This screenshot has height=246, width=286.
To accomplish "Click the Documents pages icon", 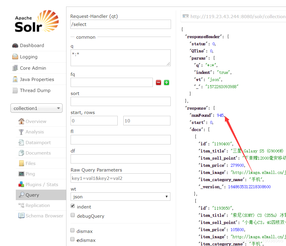I will pos(21,153).
